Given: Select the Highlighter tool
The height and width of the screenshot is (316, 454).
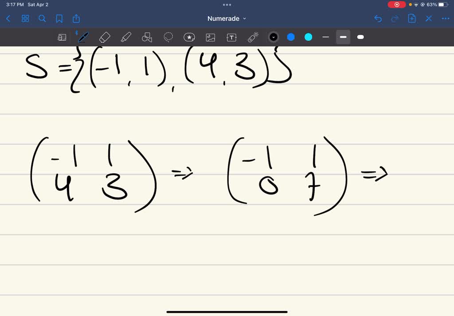Looking at the screenshot, I should [x=126, y=37].
